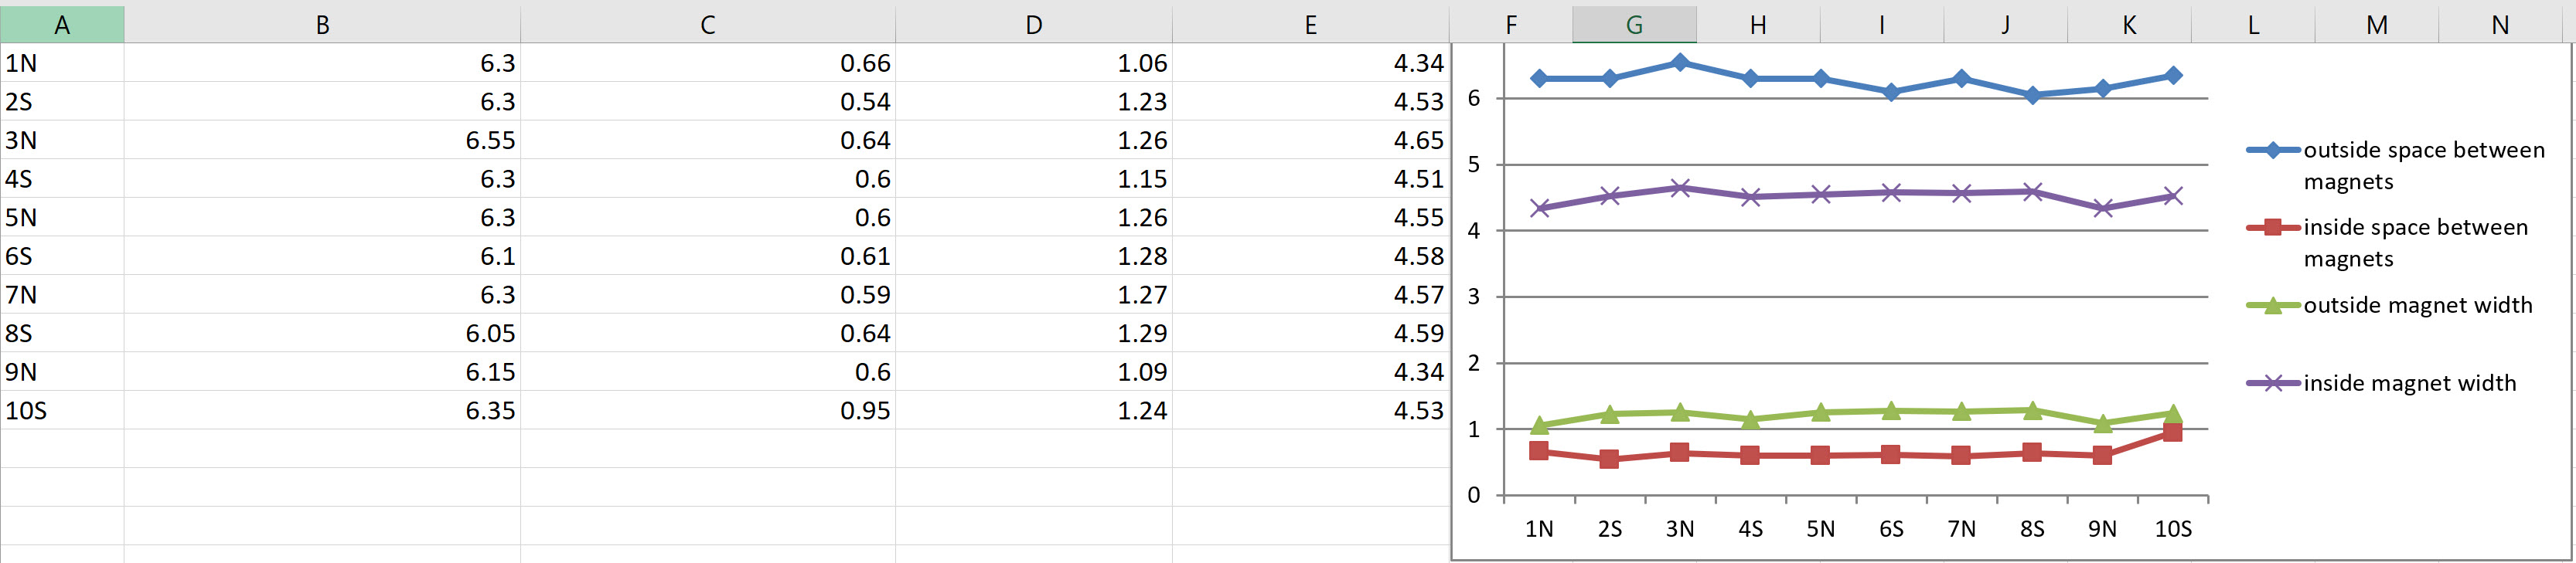Click the horizontal axis label 5N
This screenshot has width=2576, height=563.
[x=1820, y=529]
